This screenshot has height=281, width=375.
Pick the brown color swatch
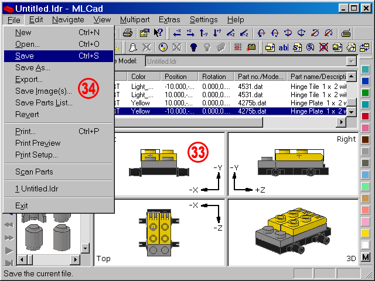365,139
